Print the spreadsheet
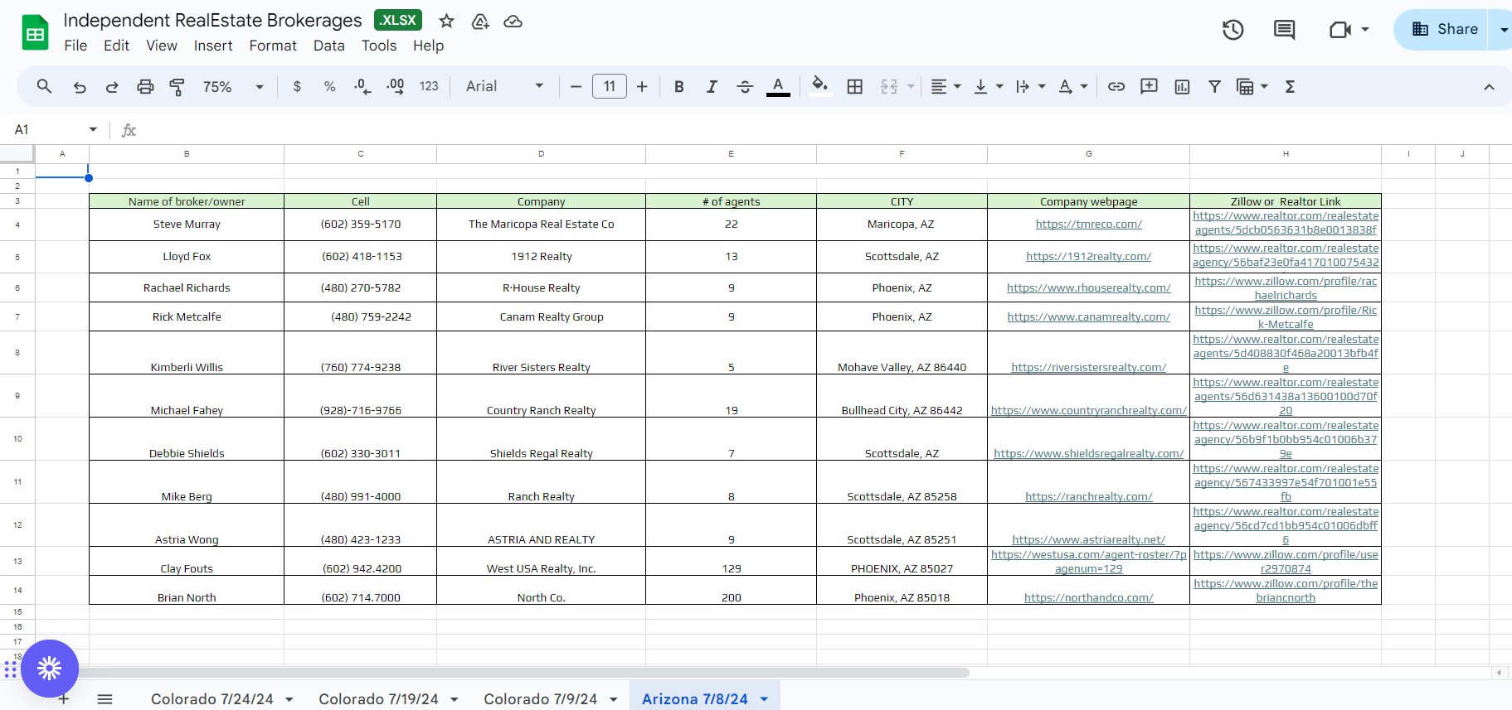 (x=145, y=86)
